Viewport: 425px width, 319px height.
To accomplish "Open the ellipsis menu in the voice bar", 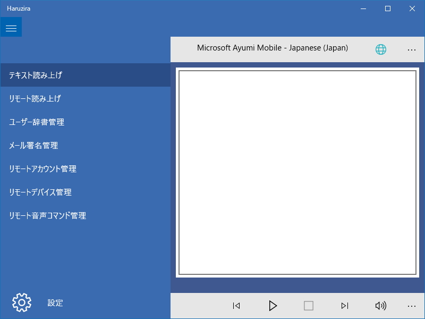I will [412, 49].
